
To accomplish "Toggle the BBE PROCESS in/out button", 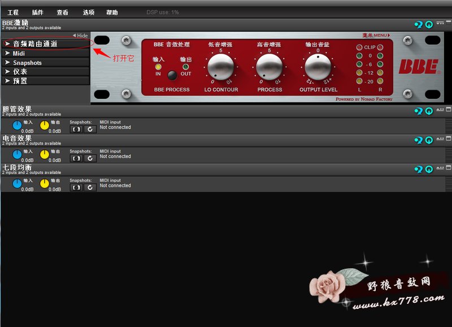I will (172, 75).
